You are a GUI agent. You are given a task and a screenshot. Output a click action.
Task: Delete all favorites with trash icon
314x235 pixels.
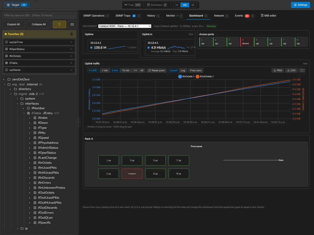click(71, 34)
